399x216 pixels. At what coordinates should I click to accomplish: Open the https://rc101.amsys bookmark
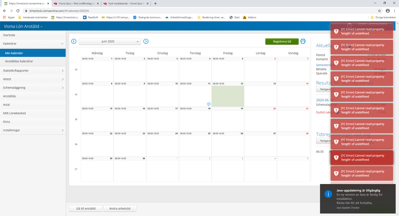(115, 17)
